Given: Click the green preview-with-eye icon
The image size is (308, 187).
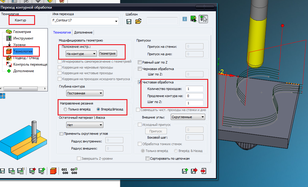Looking at the screenshot, I should click(x=194, y=19).
